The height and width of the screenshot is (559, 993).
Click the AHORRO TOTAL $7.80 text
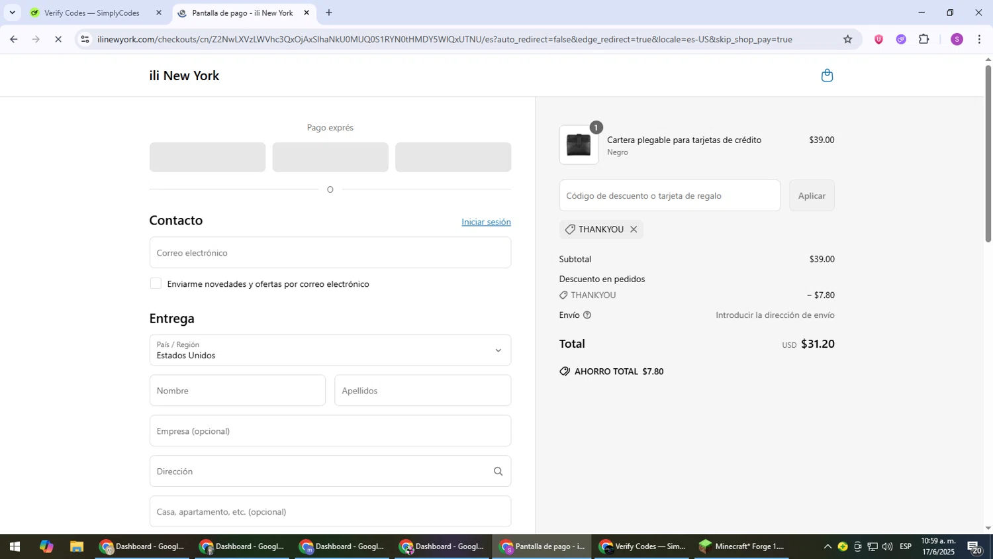tap(619, 372)
